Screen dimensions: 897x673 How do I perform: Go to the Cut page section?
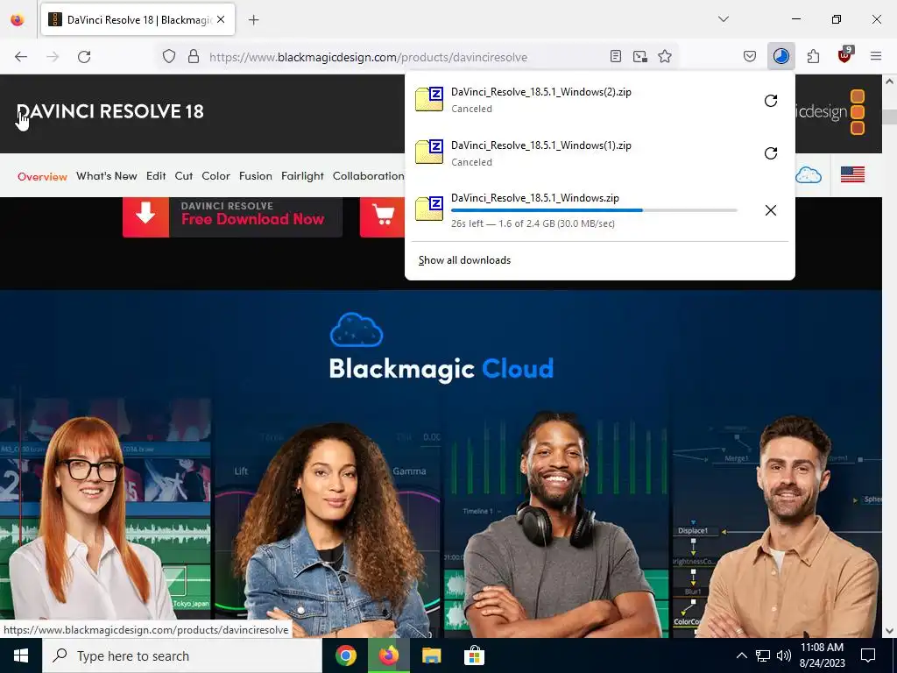pyautogui.click(x=184, y=176)
